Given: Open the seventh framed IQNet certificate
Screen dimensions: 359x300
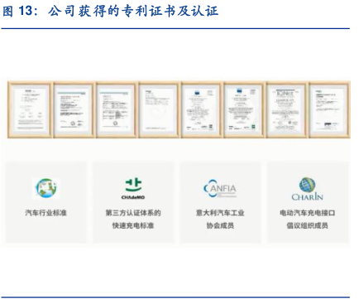Looking at the screenshot, I should (286, 110).
